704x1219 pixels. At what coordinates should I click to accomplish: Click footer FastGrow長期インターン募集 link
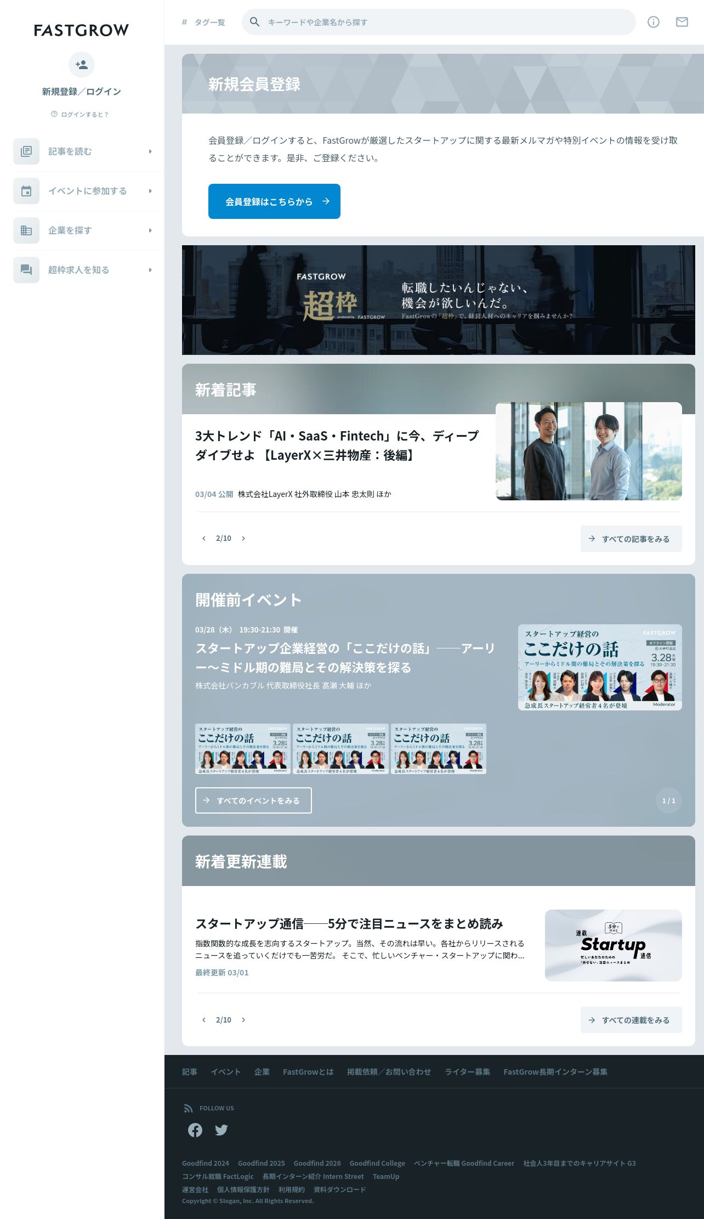coord(555,1071)
